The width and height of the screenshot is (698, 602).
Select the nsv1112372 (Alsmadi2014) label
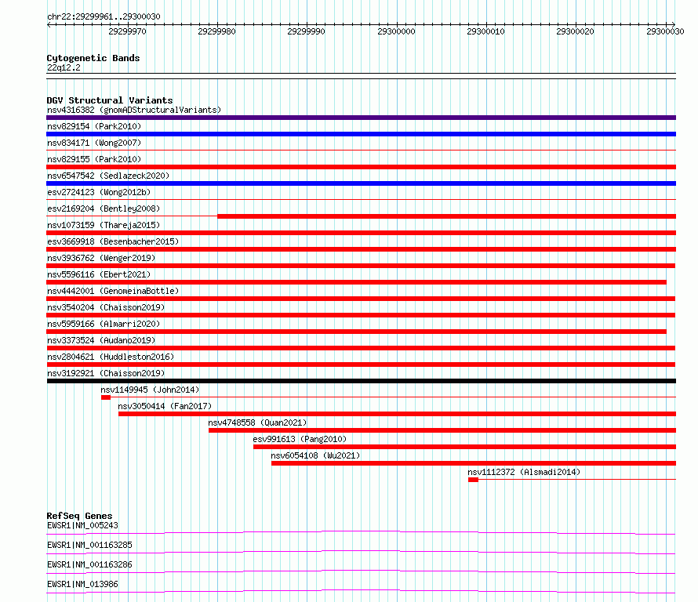pyautogui.click(x=524, y=472)
